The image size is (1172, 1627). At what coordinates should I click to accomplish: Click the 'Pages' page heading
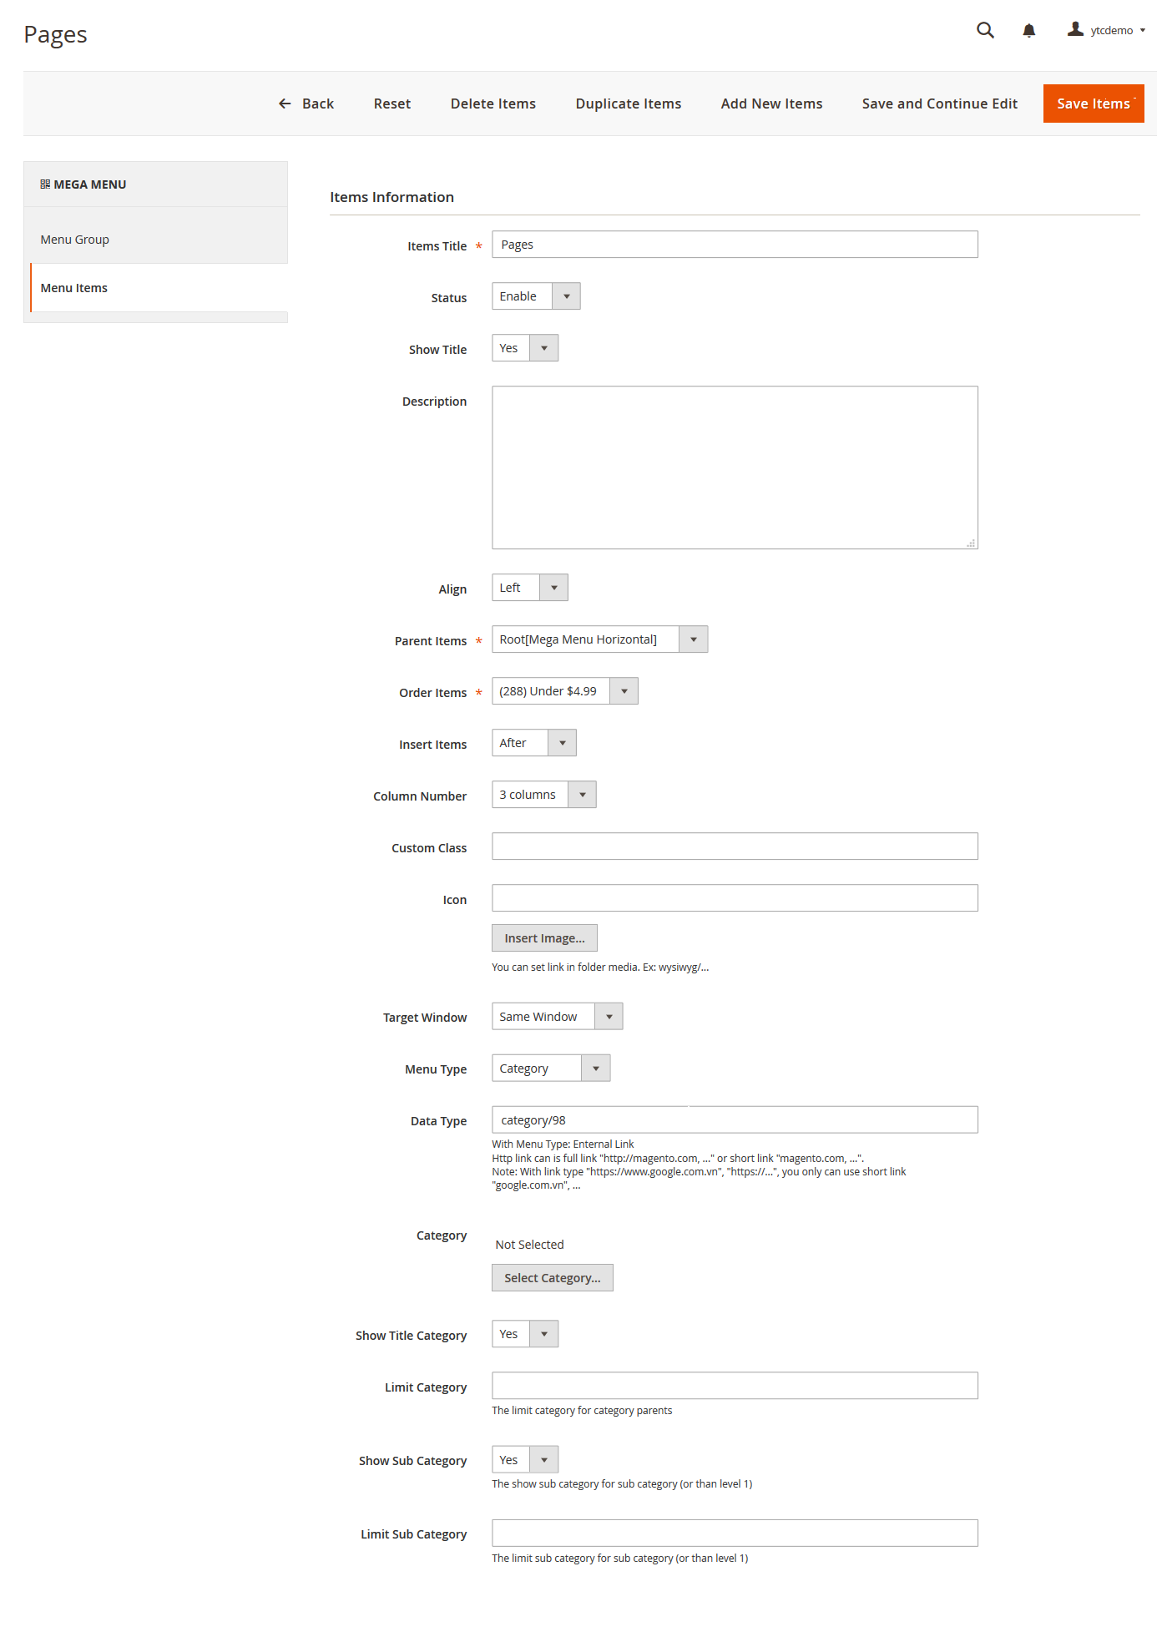55,34
